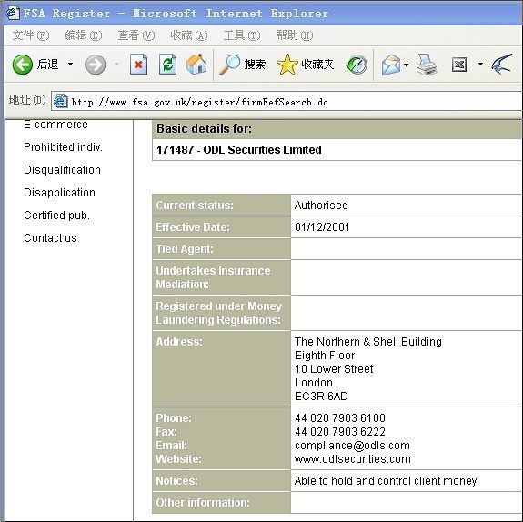The width and height of the screenshot is (523, 522).
Task: Click the green Back arrow button
Action: (x=23, y=65)
